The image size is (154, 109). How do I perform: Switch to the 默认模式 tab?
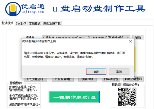coord(8,23)
